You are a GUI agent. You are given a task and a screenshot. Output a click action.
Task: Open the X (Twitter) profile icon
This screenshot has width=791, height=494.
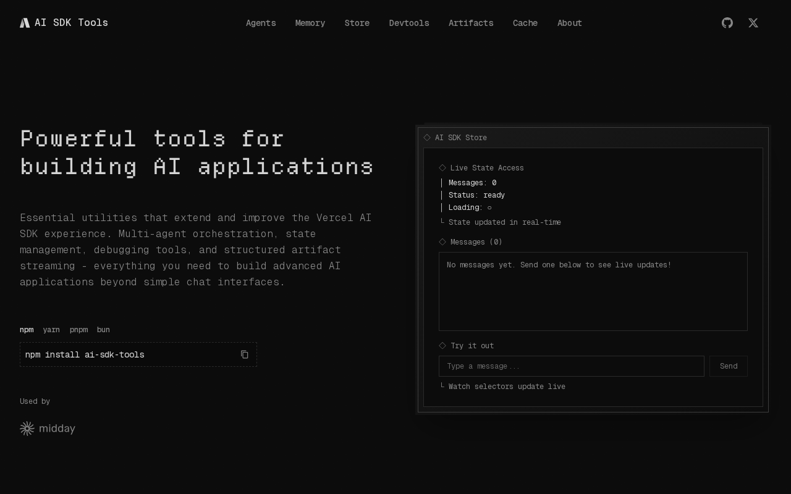753,23
